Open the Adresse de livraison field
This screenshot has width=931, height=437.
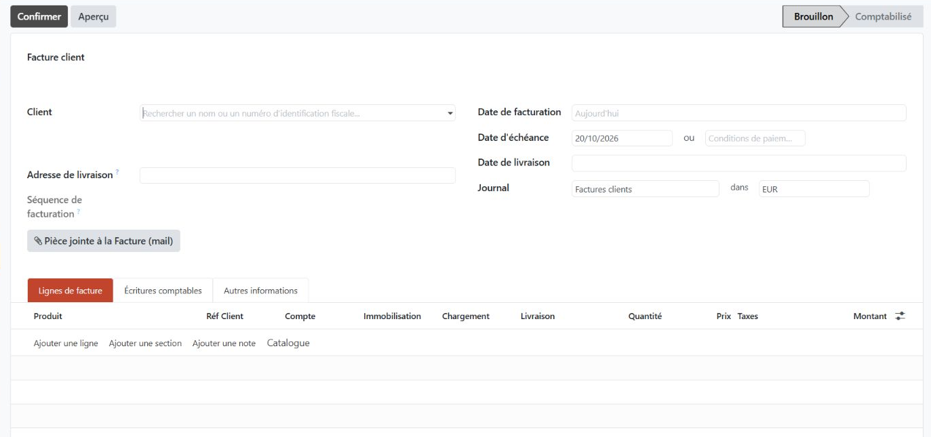[298, 175]
